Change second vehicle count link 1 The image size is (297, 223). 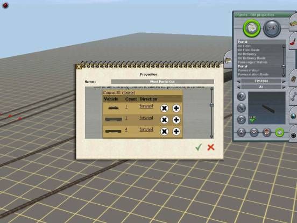pos(126,118)
